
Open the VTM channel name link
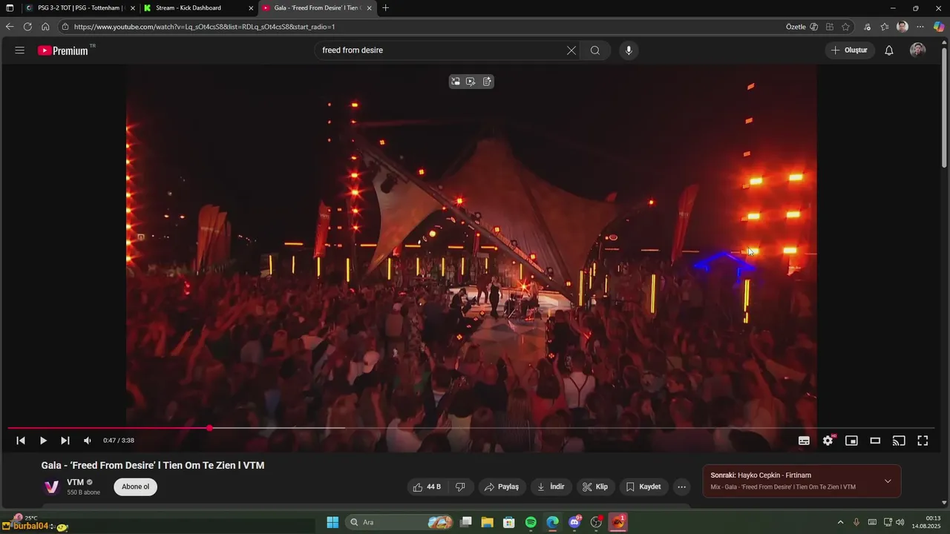click(x=76, y=482)
